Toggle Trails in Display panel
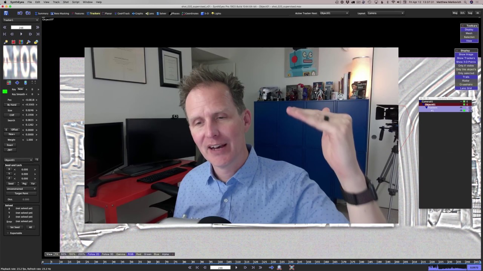 tap(466, 77)
